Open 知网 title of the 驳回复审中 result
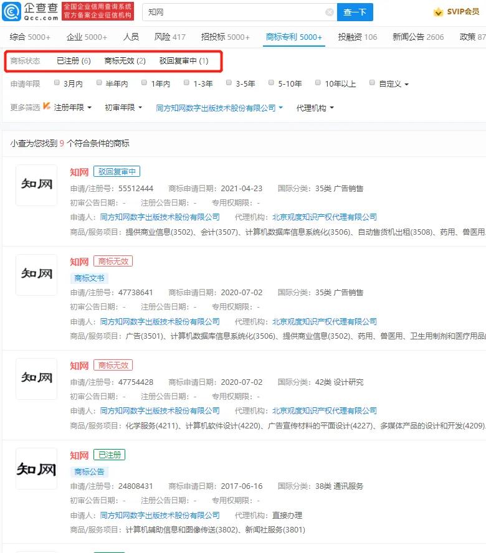Viewport: 486px width, 553px height. (x=79, y=172)
